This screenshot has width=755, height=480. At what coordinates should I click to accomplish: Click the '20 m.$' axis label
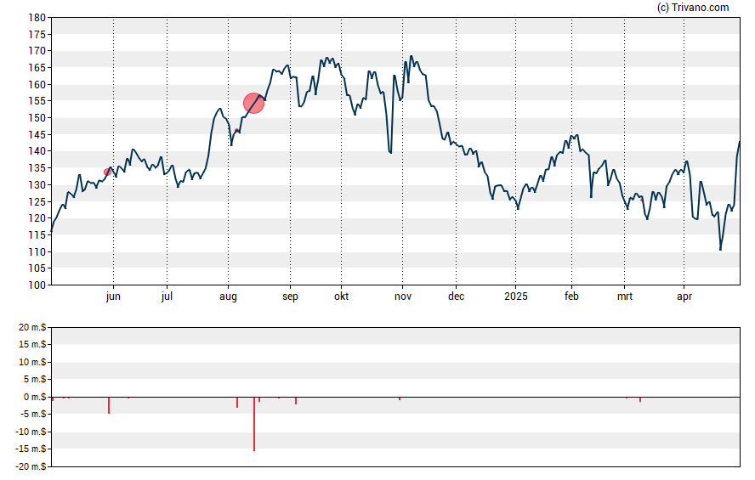32,328
